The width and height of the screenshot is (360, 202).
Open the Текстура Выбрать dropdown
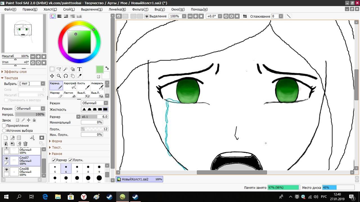31,84
